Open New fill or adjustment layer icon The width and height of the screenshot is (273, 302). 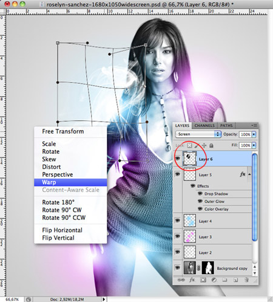(214, 280)
